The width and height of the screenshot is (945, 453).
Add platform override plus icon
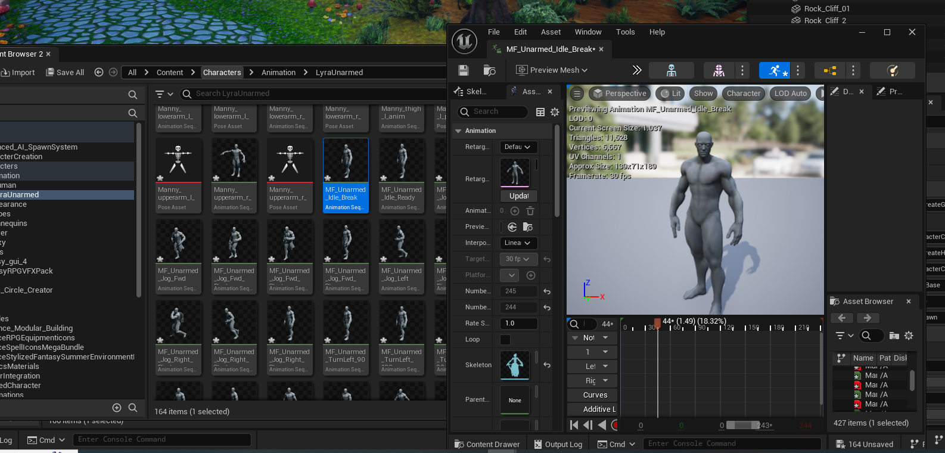pos(531,275)
